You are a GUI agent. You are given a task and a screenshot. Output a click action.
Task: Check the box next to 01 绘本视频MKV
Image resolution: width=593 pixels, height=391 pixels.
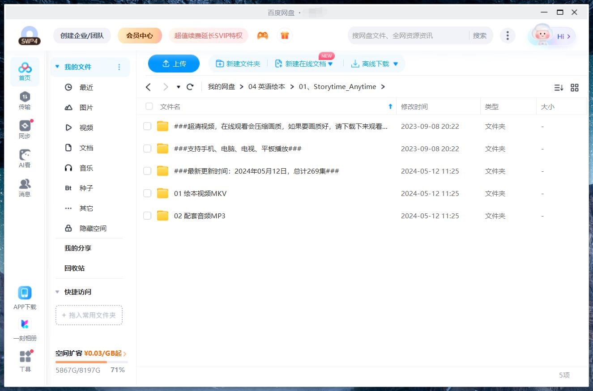147,193
